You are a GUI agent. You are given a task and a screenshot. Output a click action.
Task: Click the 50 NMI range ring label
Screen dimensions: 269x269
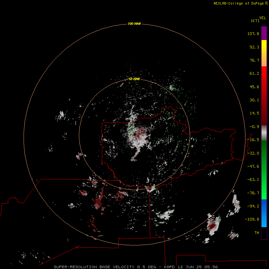click(134, 79)
